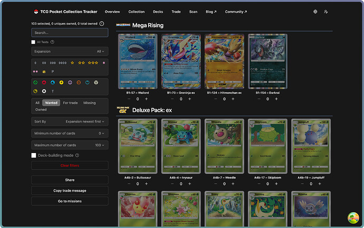Viewport: 364px width, 228px height.
Task: Filter by Fighting energy type
Action: coord(79,82)
